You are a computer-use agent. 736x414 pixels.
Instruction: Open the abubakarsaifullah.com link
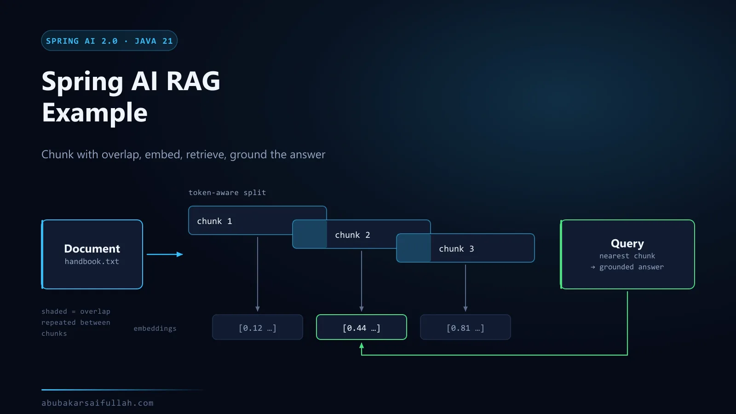[x=98, y=402]
